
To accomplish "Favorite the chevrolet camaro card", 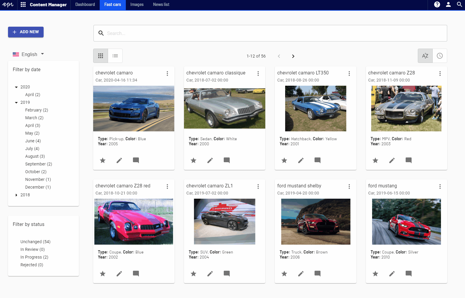I will coord(103,160).
